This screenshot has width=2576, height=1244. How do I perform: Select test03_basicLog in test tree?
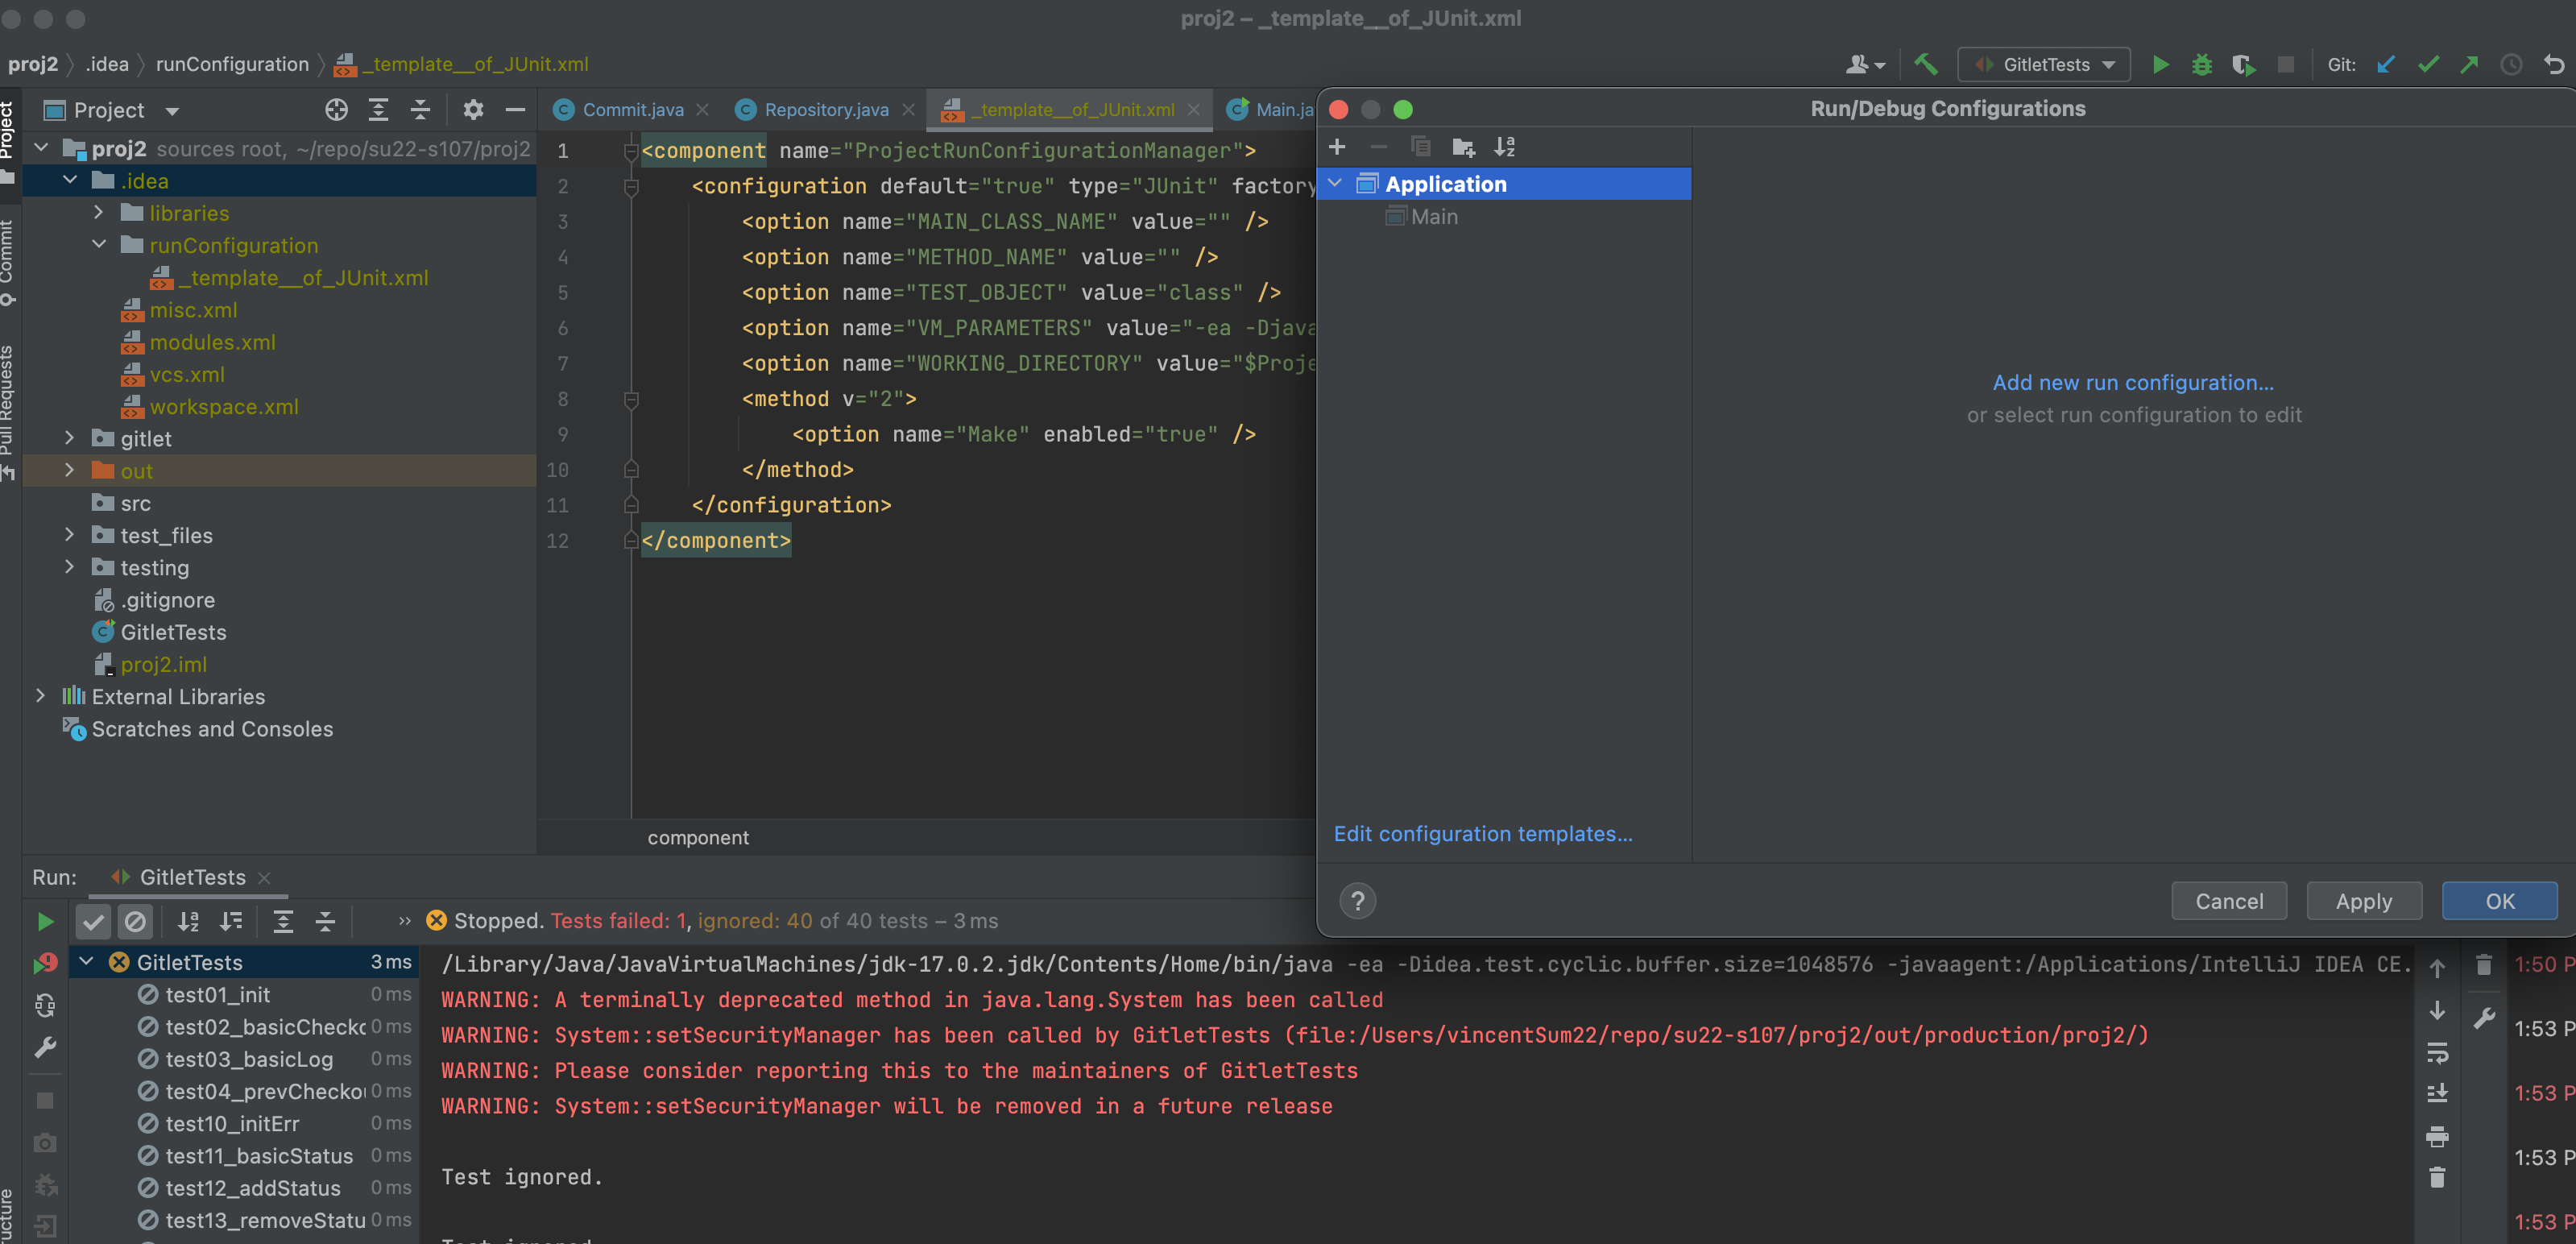(x=249, y=1059)
